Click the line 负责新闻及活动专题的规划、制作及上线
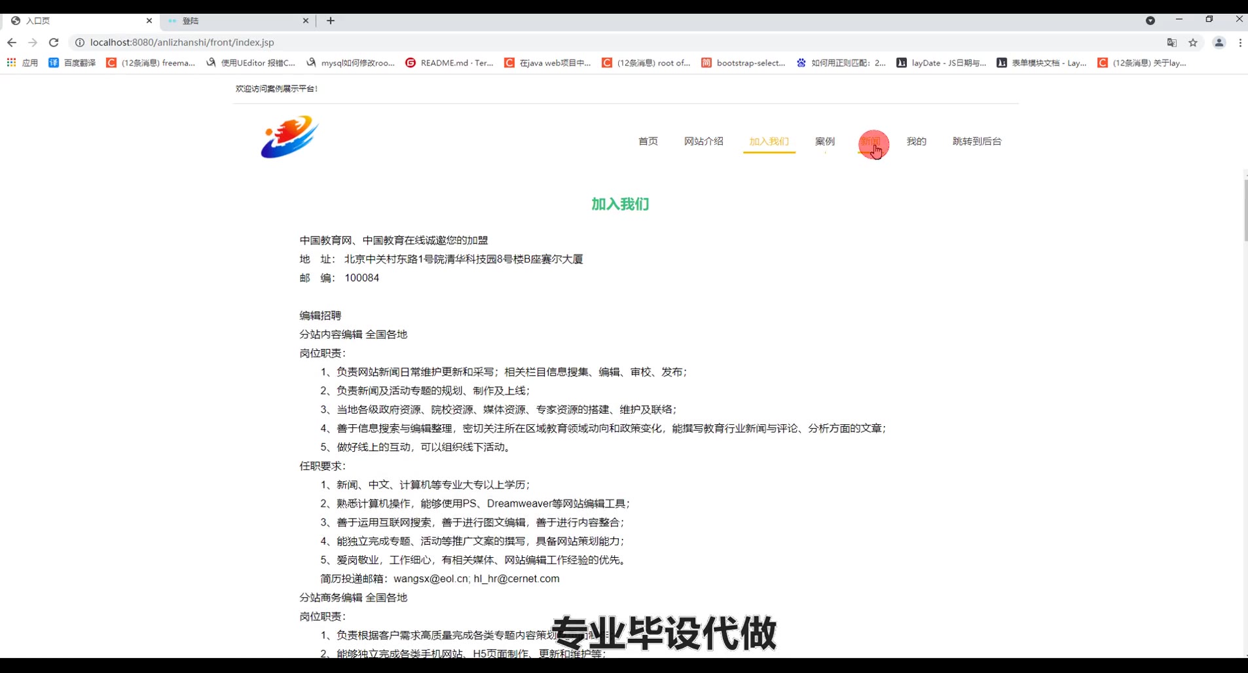Viewport: 1248px width, 673px height. [425, 391]
